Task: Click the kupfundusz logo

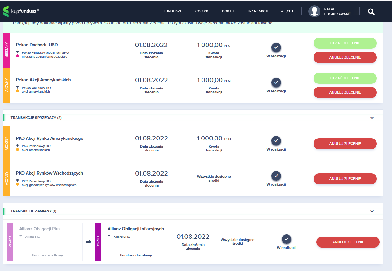Action: (x=21, y=11)
